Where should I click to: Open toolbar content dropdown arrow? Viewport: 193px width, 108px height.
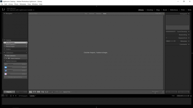tap(163, 92)
